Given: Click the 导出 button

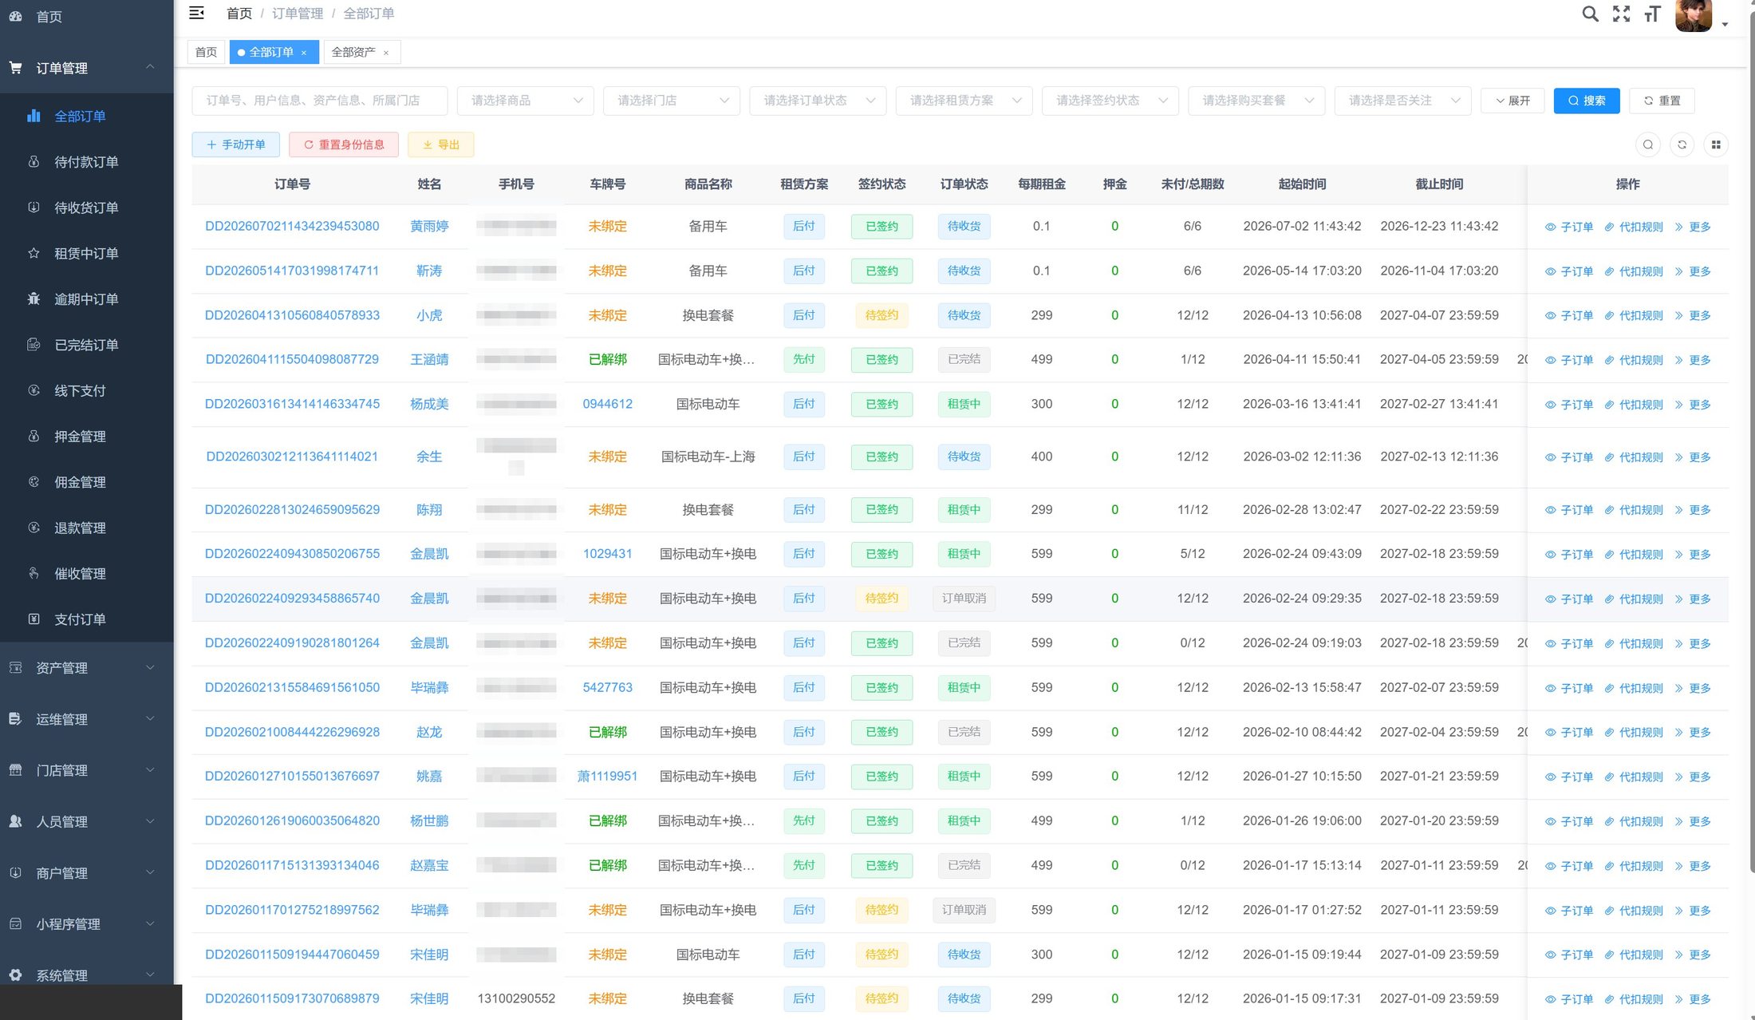Looking at the screenshot, I should tap(440, 144).
